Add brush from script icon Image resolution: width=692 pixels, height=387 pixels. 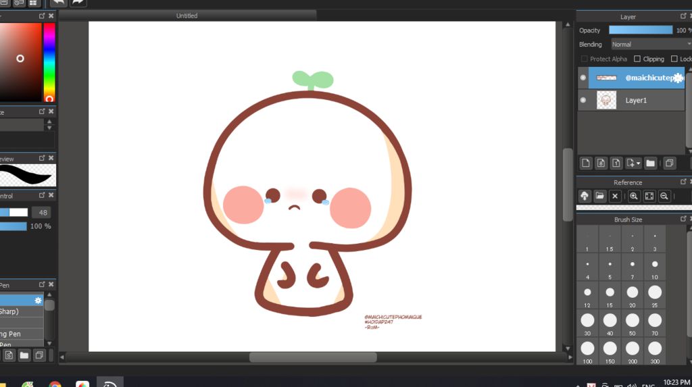(x=9, y=355)
